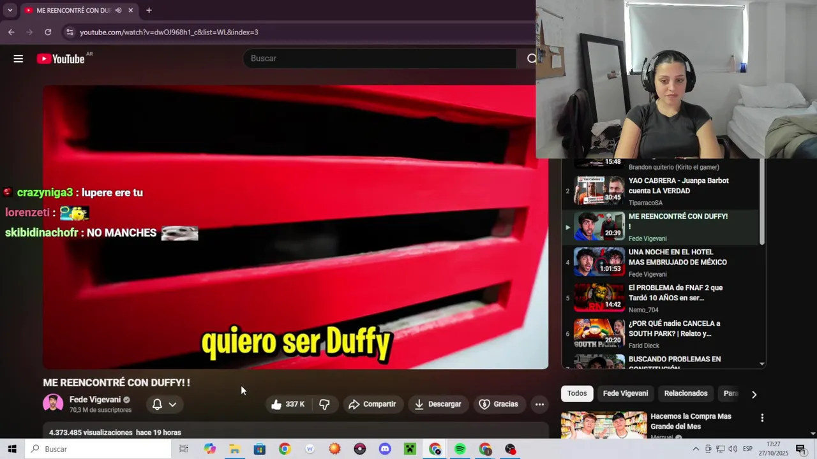Go back with the browser back arrow

click(11, 32)
